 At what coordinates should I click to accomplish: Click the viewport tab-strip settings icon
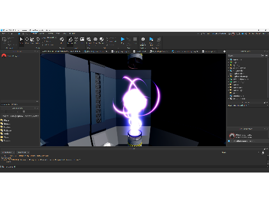coord(224,51)
